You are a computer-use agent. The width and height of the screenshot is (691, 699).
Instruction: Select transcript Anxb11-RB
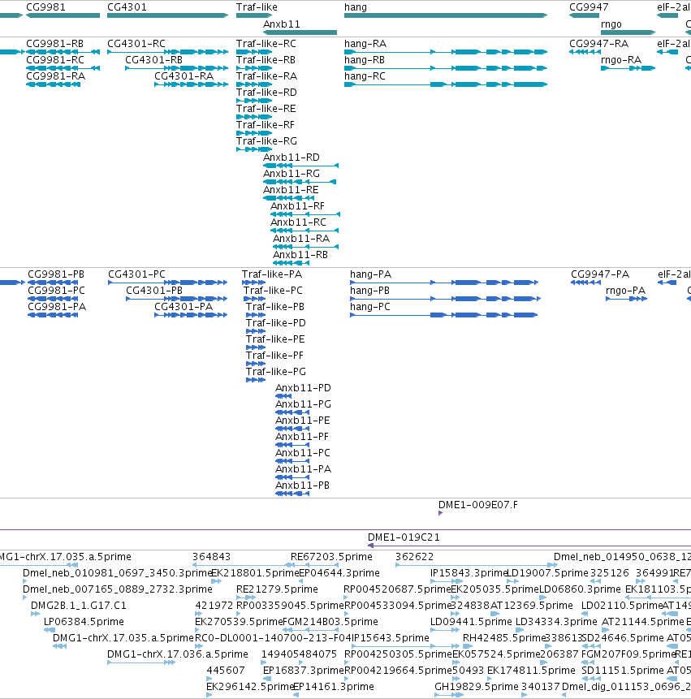(x=292, y=263)
